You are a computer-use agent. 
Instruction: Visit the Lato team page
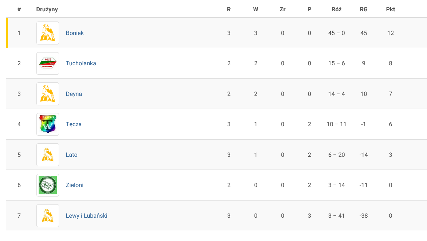[72, 155]
